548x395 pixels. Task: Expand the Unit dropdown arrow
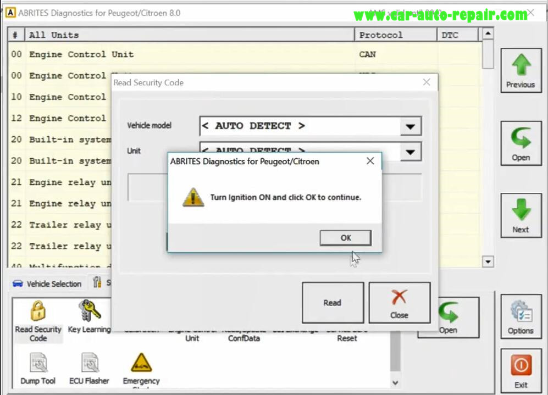(x=411, y=152)
